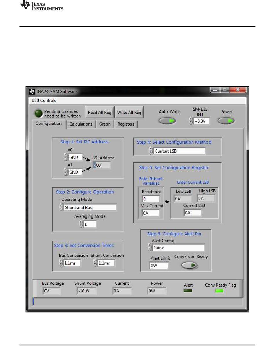Image resolution: width=275 pixels, height=360 pixels.
Task: Click the Conv Ready Flag LED
Action: point(219,291)
